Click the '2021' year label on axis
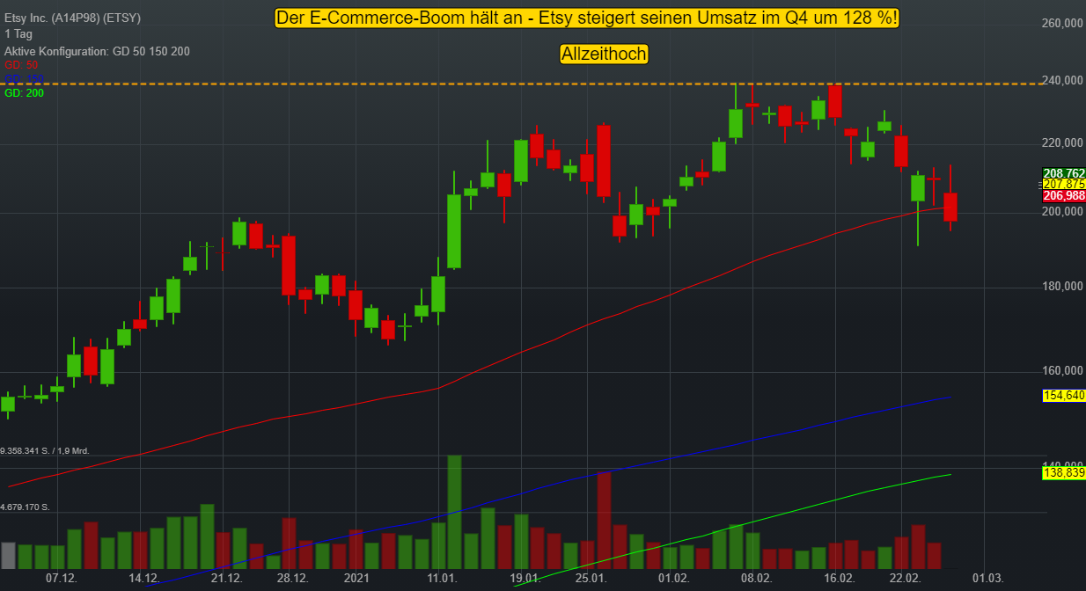This screenshot has height=591, width=1086. pos(356,579)
